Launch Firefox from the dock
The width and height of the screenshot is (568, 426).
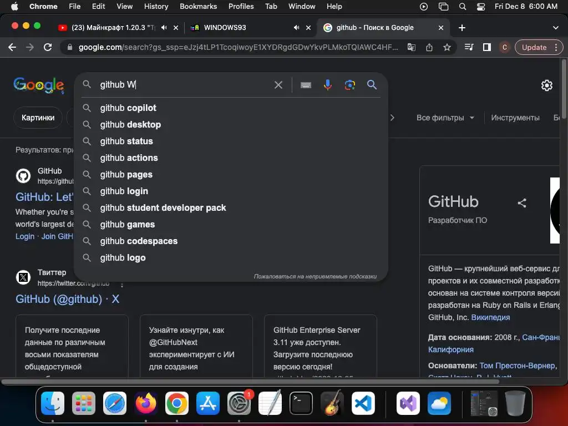146,403
